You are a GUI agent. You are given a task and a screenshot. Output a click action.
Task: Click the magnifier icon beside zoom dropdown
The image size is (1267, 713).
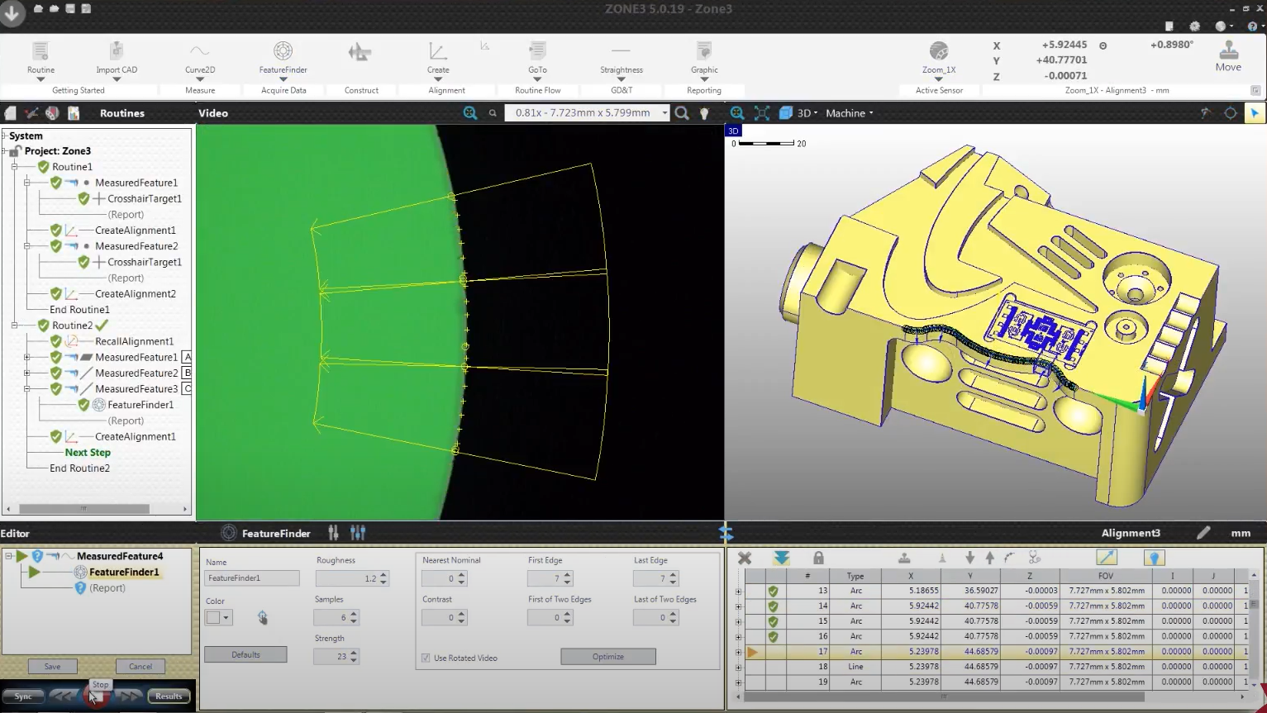[x=682, y=113]
